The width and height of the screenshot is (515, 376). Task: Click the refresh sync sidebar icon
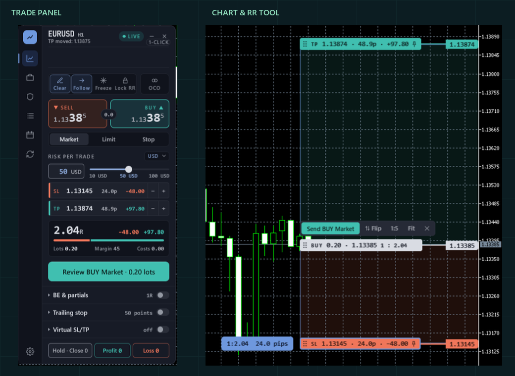30,154
